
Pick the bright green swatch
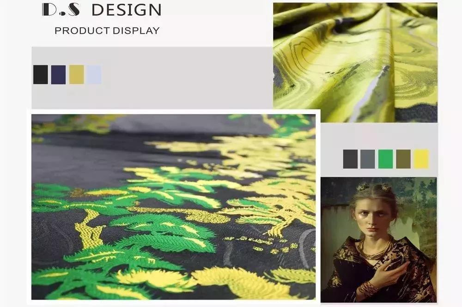[x=386, y=159]
